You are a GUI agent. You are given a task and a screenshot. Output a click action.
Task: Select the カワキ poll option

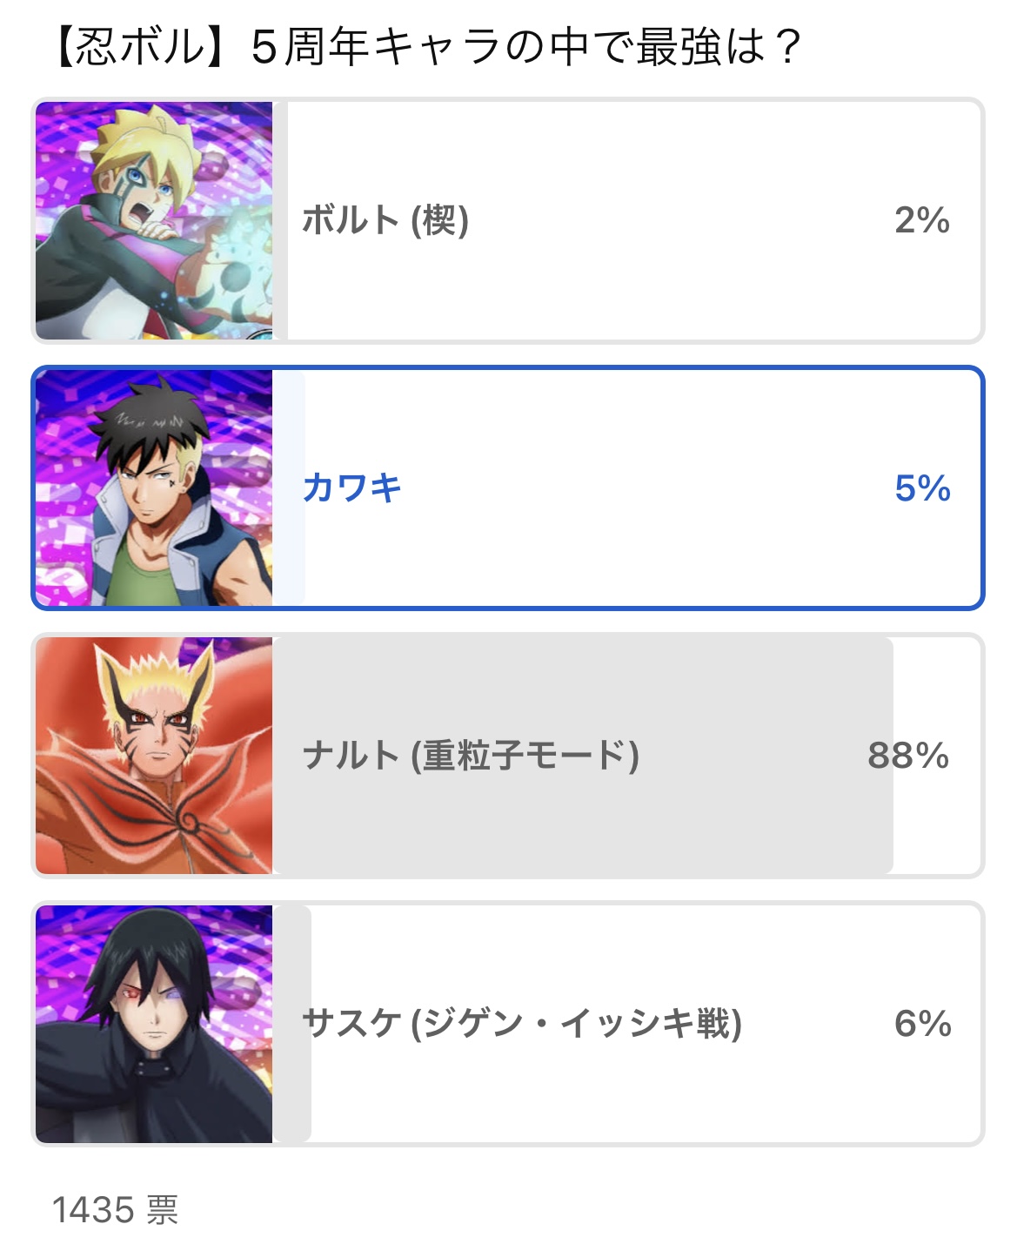point(508,488)
